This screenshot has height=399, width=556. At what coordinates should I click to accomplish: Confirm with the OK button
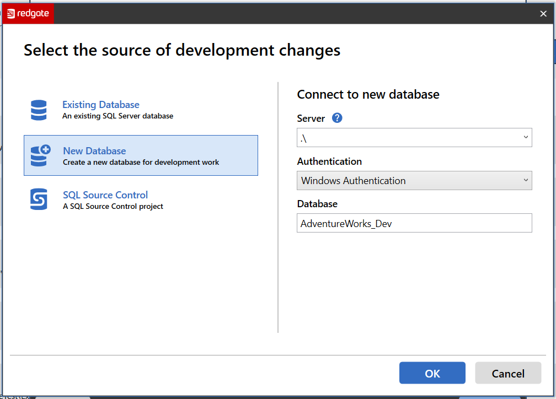tap(432, 373)
